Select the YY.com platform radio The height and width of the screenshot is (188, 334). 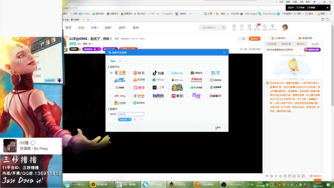pyautogui.click(x=169, y=80)
